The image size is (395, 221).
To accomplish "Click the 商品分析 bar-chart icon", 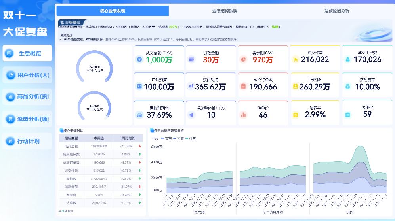I will 11,97.
